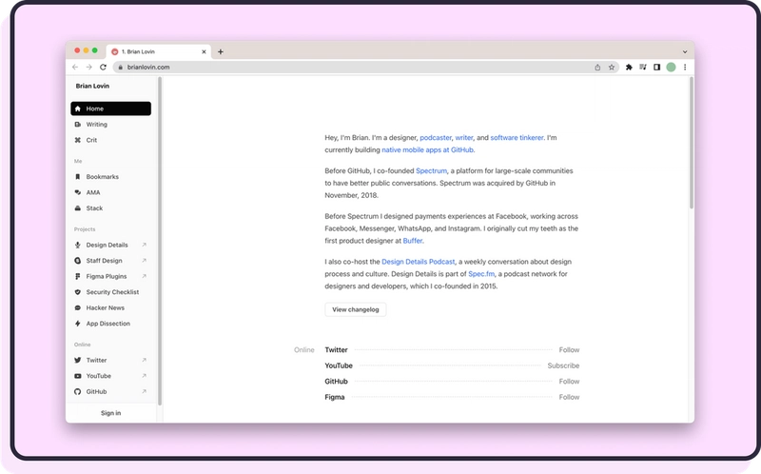The height and width of the screenshot is (474, 761).
Task: Toggle the browser side panel icon
Action: [x=656, y=68]
